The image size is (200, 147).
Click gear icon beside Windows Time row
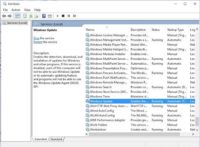[87, 96]
